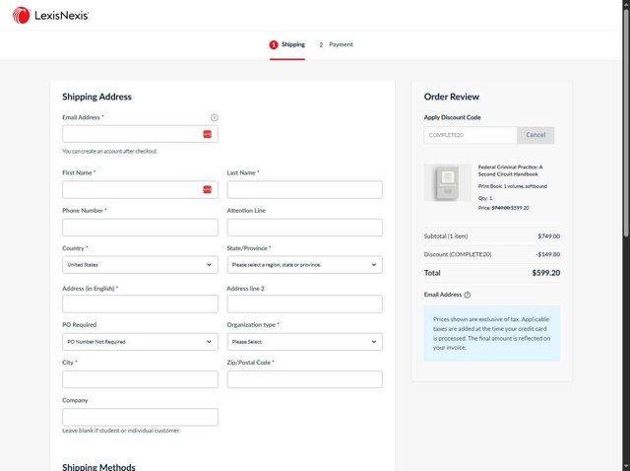This screenshot has height=471, width=630.
Task: Open the Country dropdown
Action: pos(140,265)
